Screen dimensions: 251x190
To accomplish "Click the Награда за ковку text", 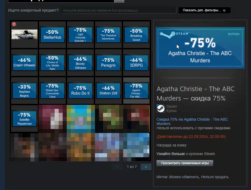I will coord(171,145).
